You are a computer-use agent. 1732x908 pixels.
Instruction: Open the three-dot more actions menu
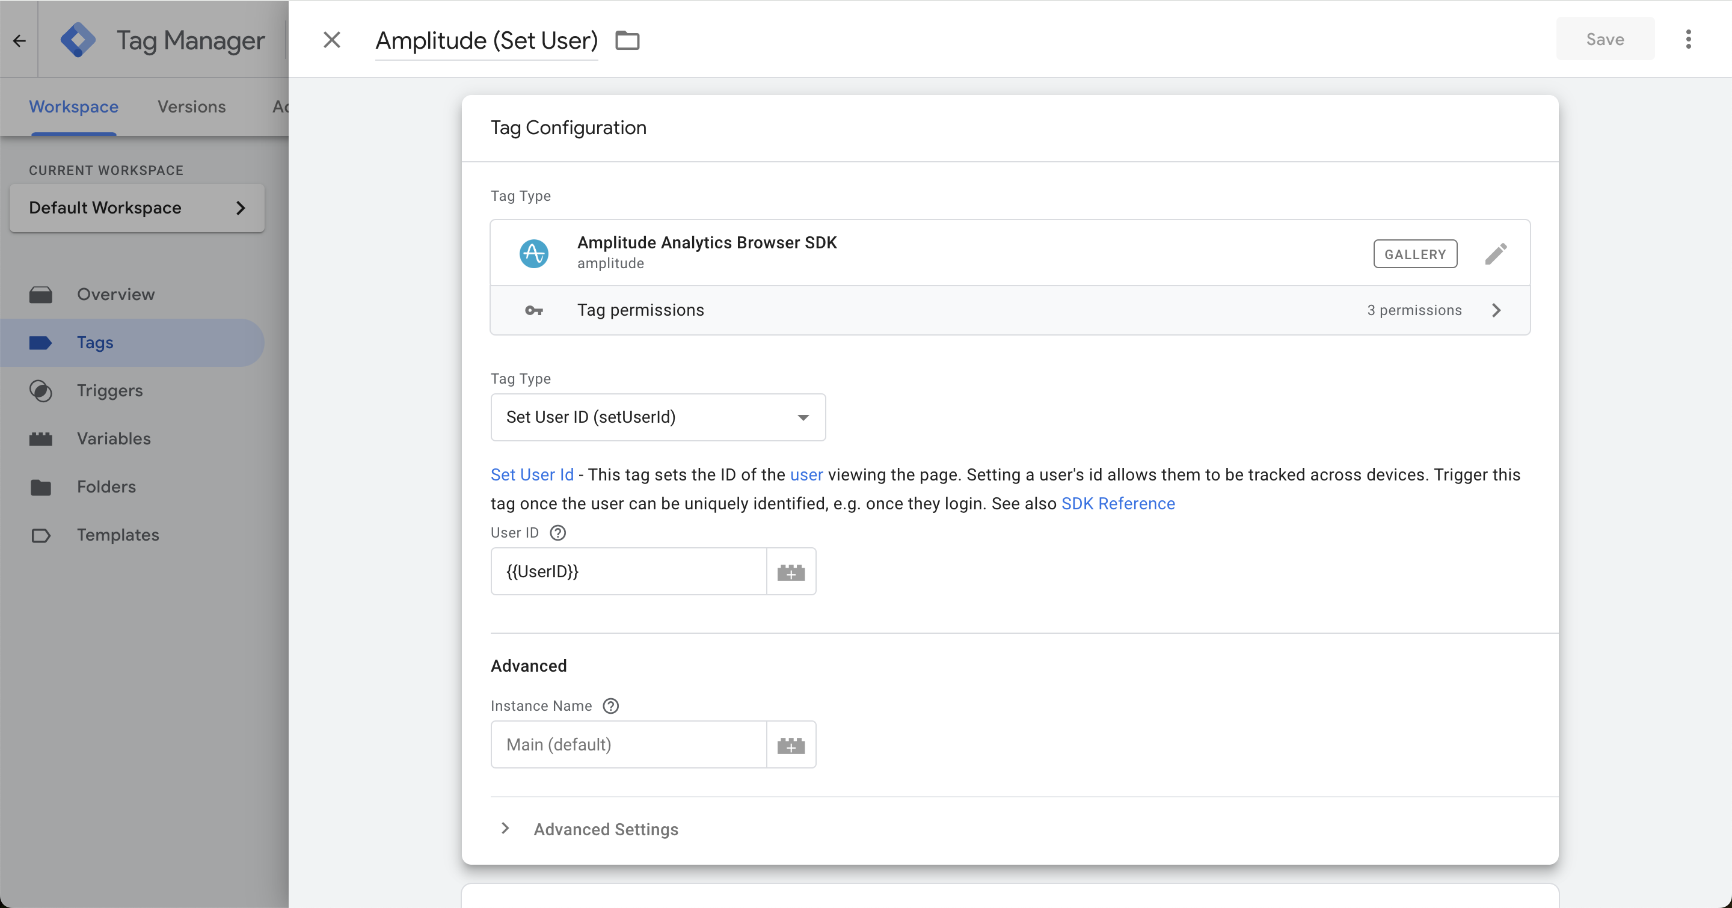pyautogui.click(x=1687, y=40)
